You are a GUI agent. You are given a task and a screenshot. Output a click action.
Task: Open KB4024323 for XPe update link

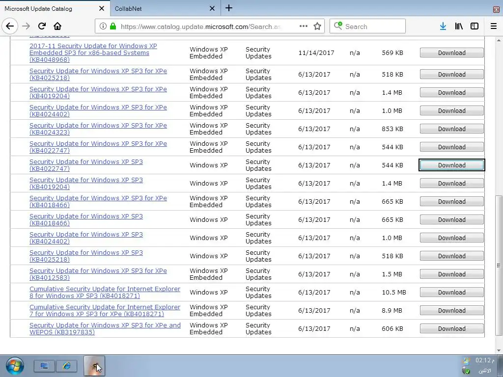(98, 129)
